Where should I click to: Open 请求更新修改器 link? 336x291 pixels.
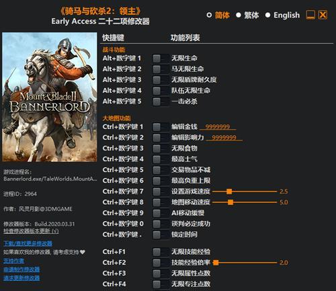pyautogui.click(x=22, y=278)
